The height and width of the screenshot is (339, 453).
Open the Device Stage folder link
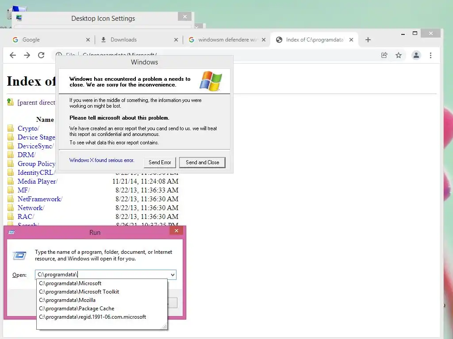[36, 137]
